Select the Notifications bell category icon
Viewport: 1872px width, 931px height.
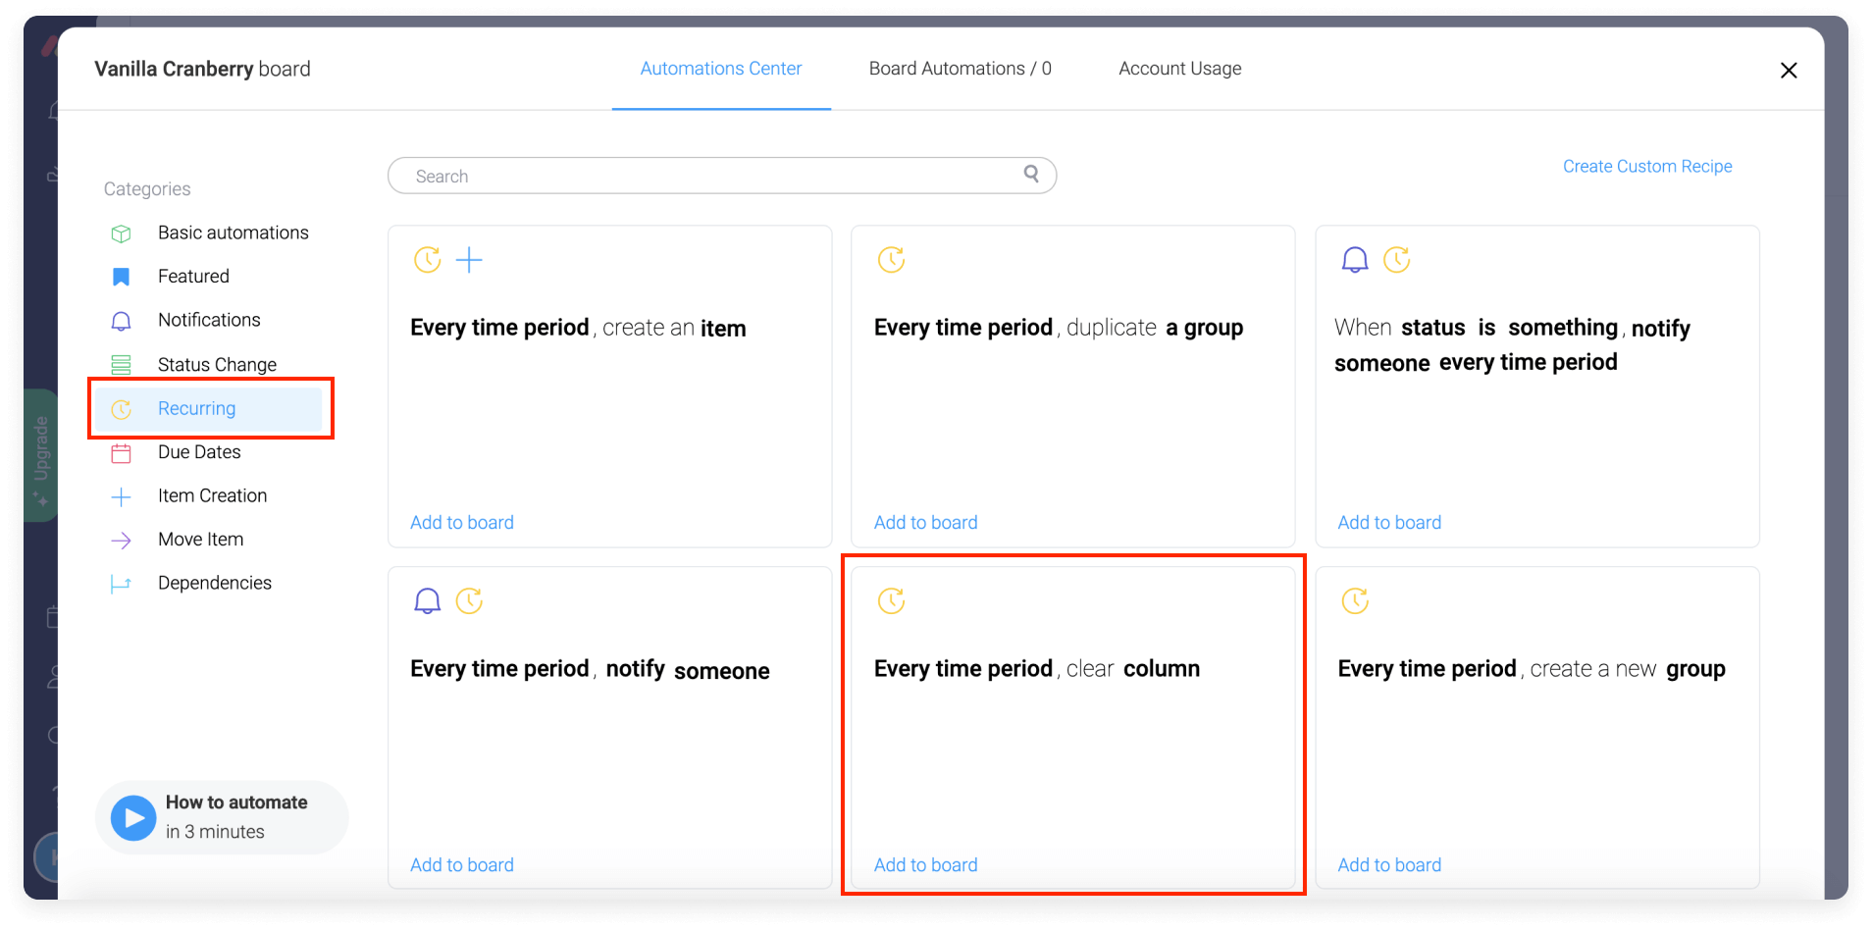(x=120, y=320)
